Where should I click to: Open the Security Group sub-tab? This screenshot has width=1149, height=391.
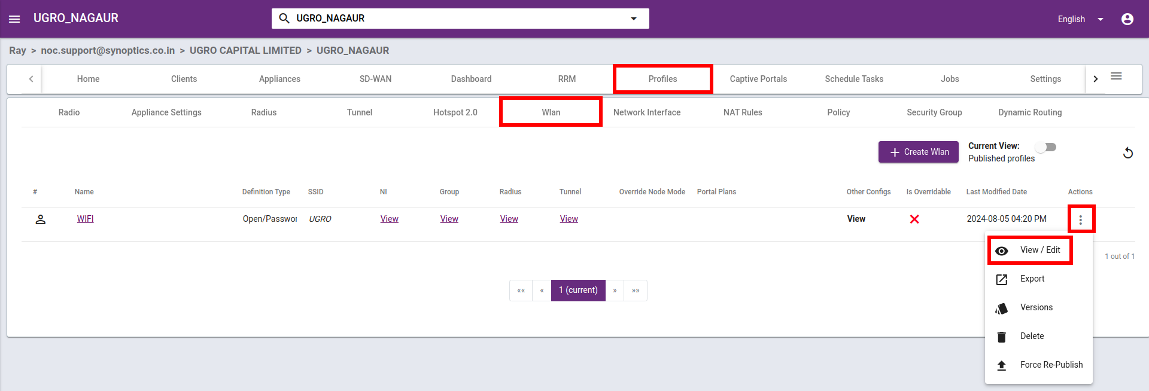(x=934, y=112)
